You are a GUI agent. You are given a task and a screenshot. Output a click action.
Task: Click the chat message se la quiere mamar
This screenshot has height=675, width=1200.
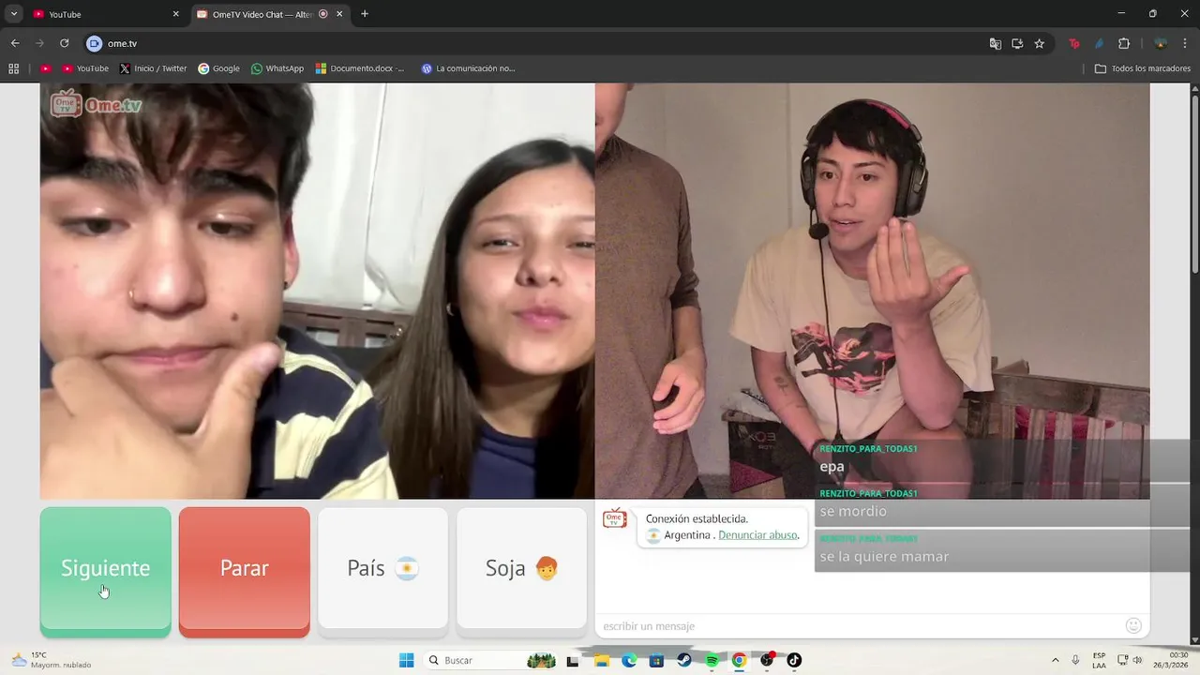click(x=884, y=556)
